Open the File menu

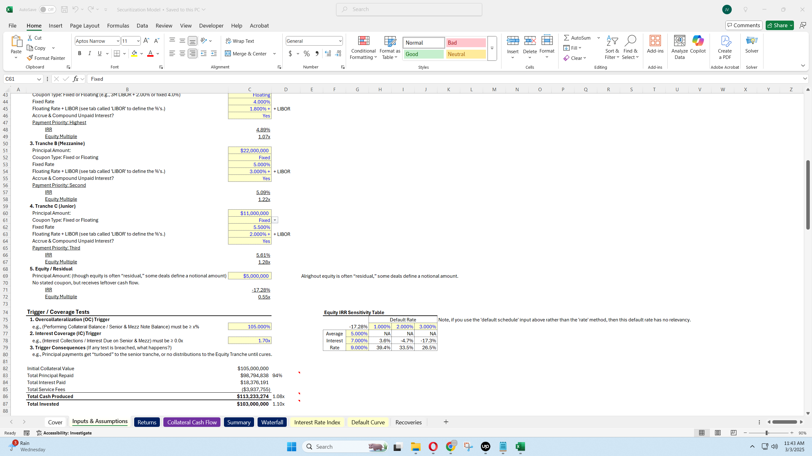(x=12, y=26)
